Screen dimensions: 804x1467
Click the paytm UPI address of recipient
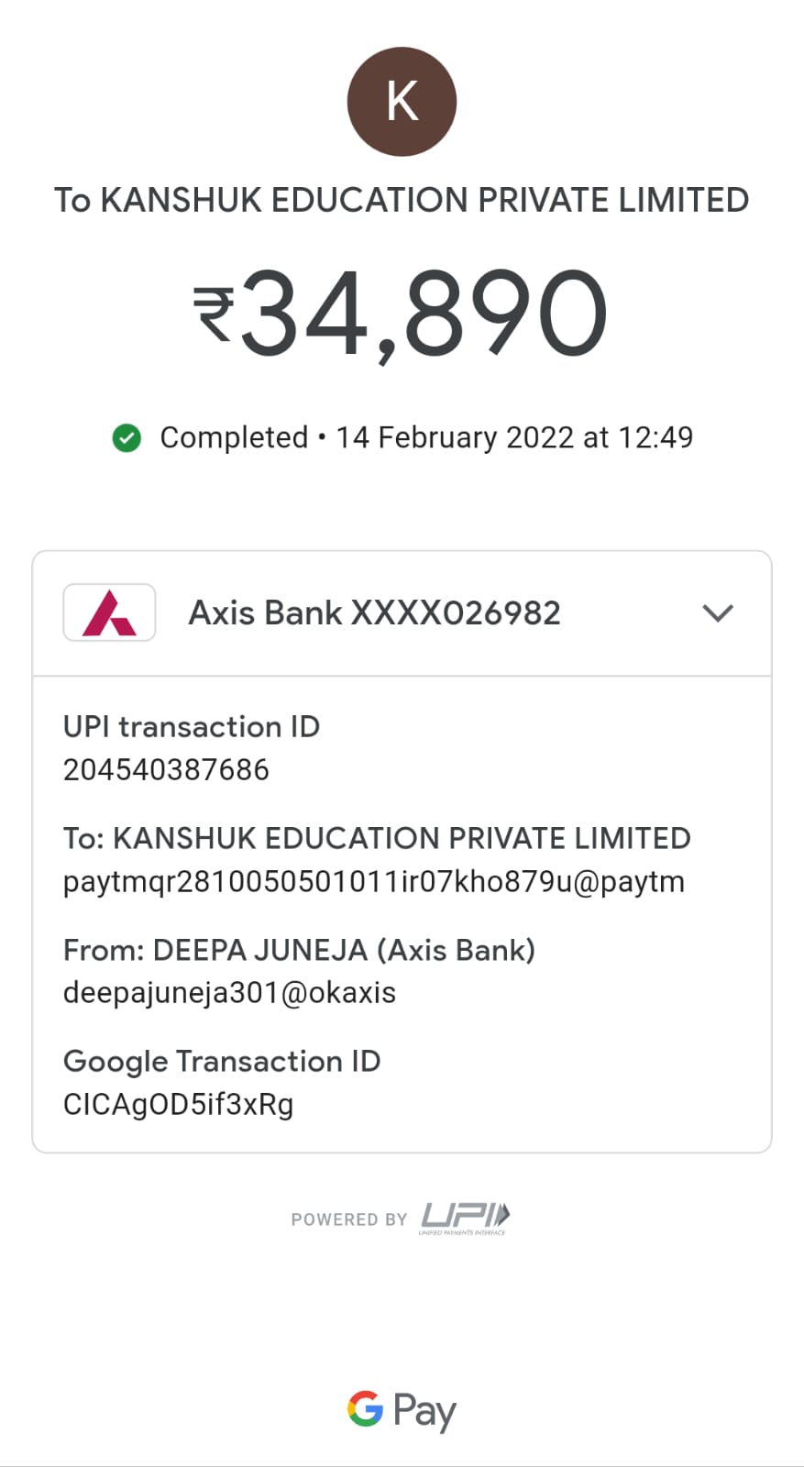pyautogui.click(x=373, y=881)
